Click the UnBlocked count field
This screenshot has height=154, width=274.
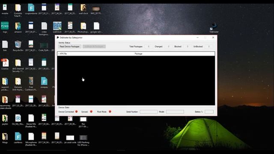pos(209,47)
